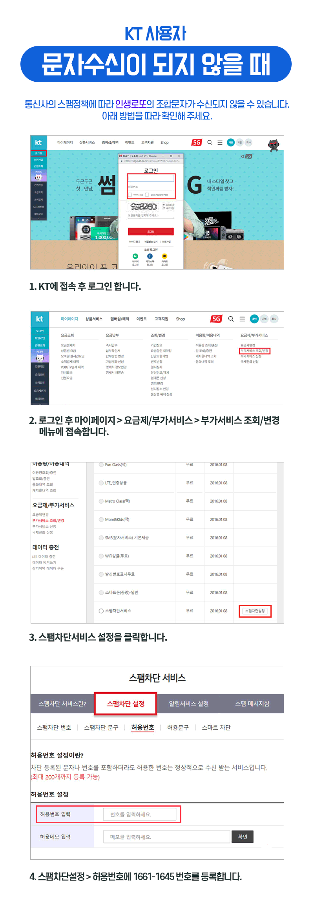Click the kt logo in the My Page menu screenshot
314x906 pixels.
(x=40, y=319)
